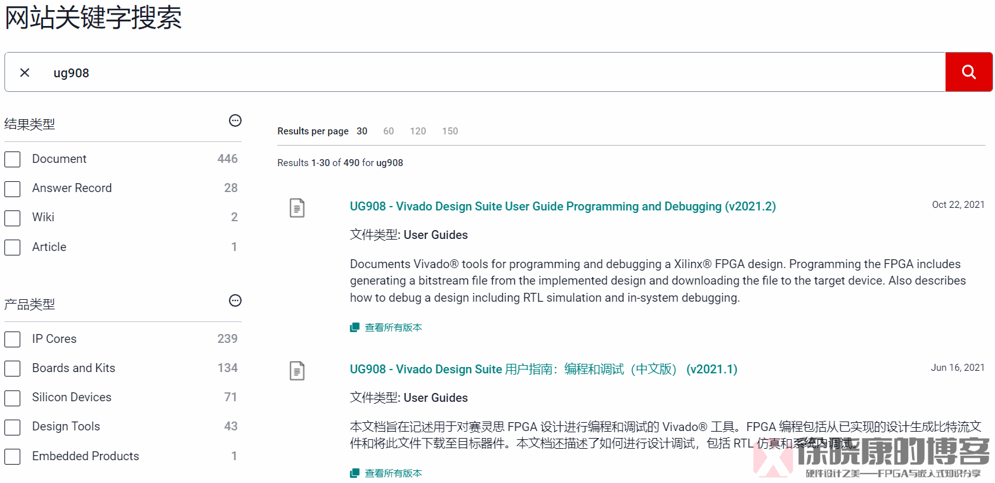Screen dimensions: 995x483
Task: Set results per page to 30
Action: point(362,131)
